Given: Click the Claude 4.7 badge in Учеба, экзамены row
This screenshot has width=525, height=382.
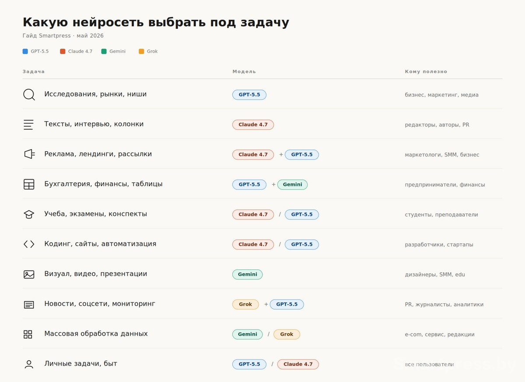Looking at the screenshot, I should click(253, 215).
